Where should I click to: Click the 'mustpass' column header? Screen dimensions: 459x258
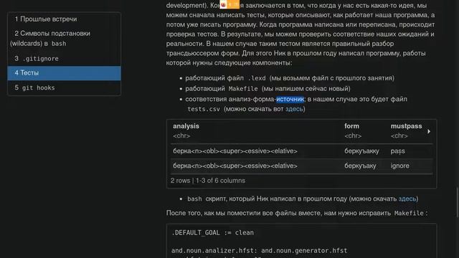(406, 126)
